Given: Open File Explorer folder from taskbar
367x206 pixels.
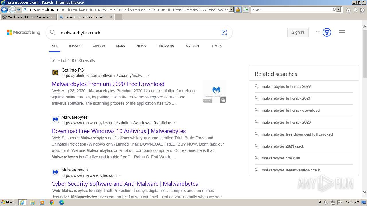Looking at the screenshot, I should pos(32,202).
